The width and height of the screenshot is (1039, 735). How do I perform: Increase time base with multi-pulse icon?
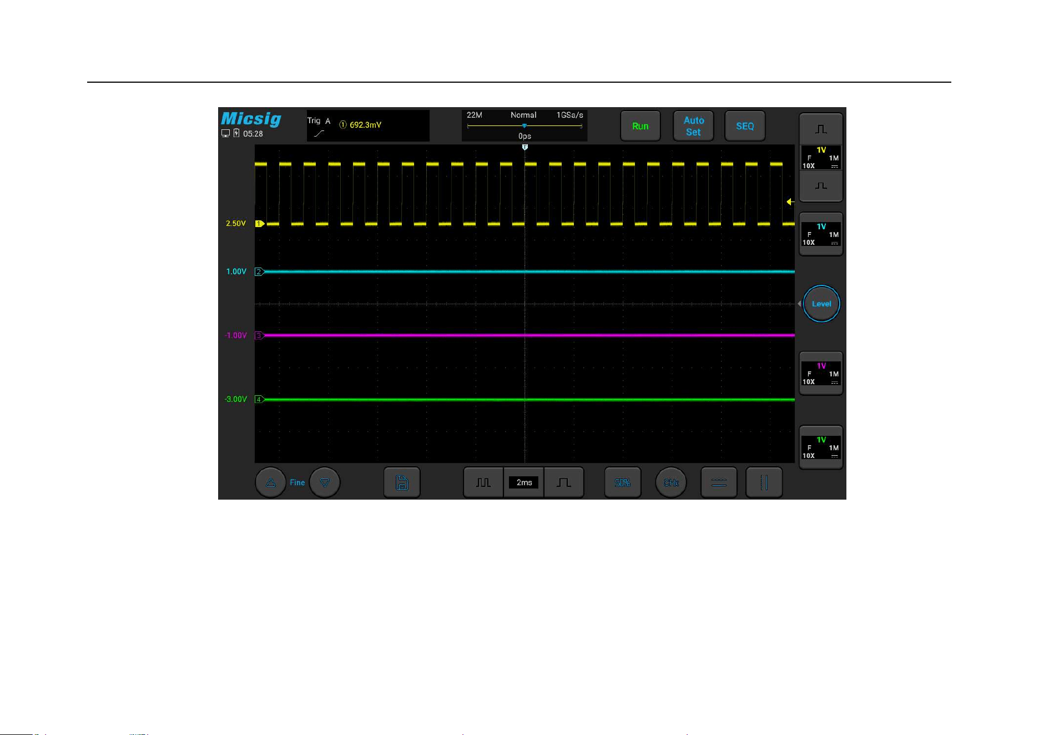[x=483, y=482]
